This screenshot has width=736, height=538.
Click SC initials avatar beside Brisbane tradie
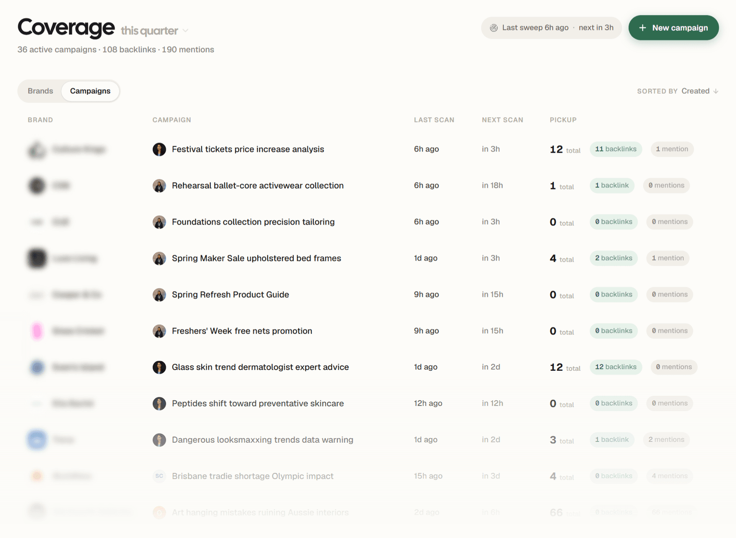pyautogui.click(x=159, y=476)
